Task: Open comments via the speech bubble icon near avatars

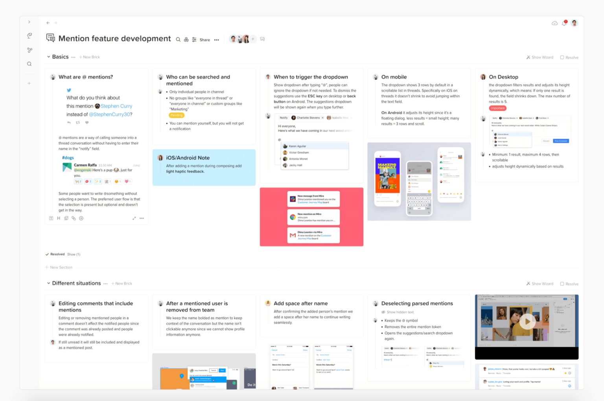Action: coord(262,39)
